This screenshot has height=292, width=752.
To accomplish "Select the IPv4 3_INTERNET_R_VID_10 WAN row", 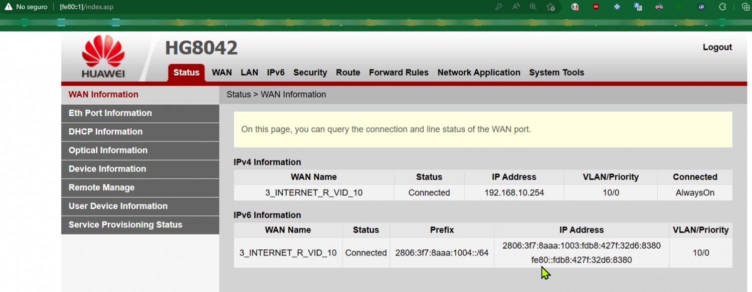I will [x=313, y=192].
